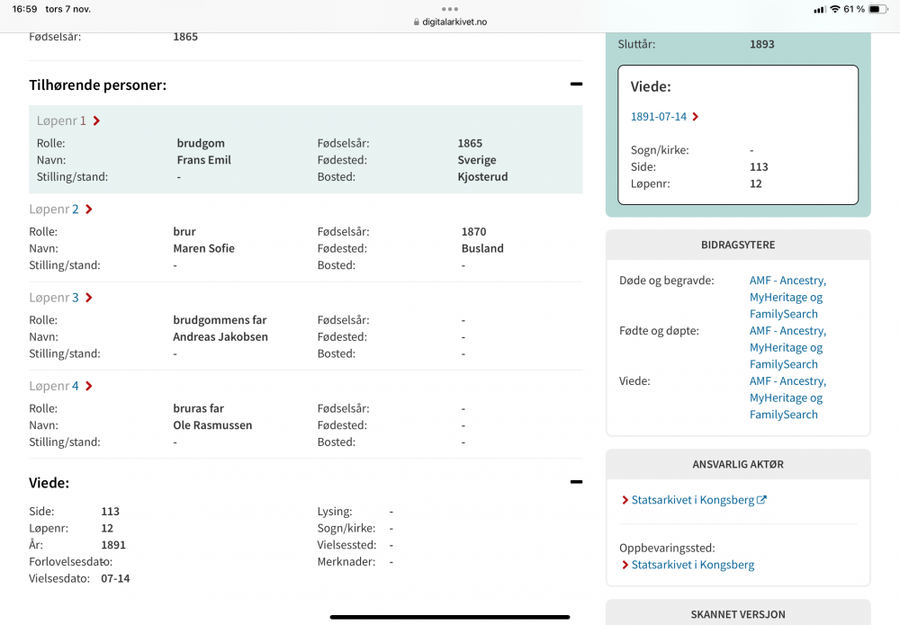Click the red arrow beside date 1891-07-14
Viewport: 900px width, 625px height.
(696, 117)
